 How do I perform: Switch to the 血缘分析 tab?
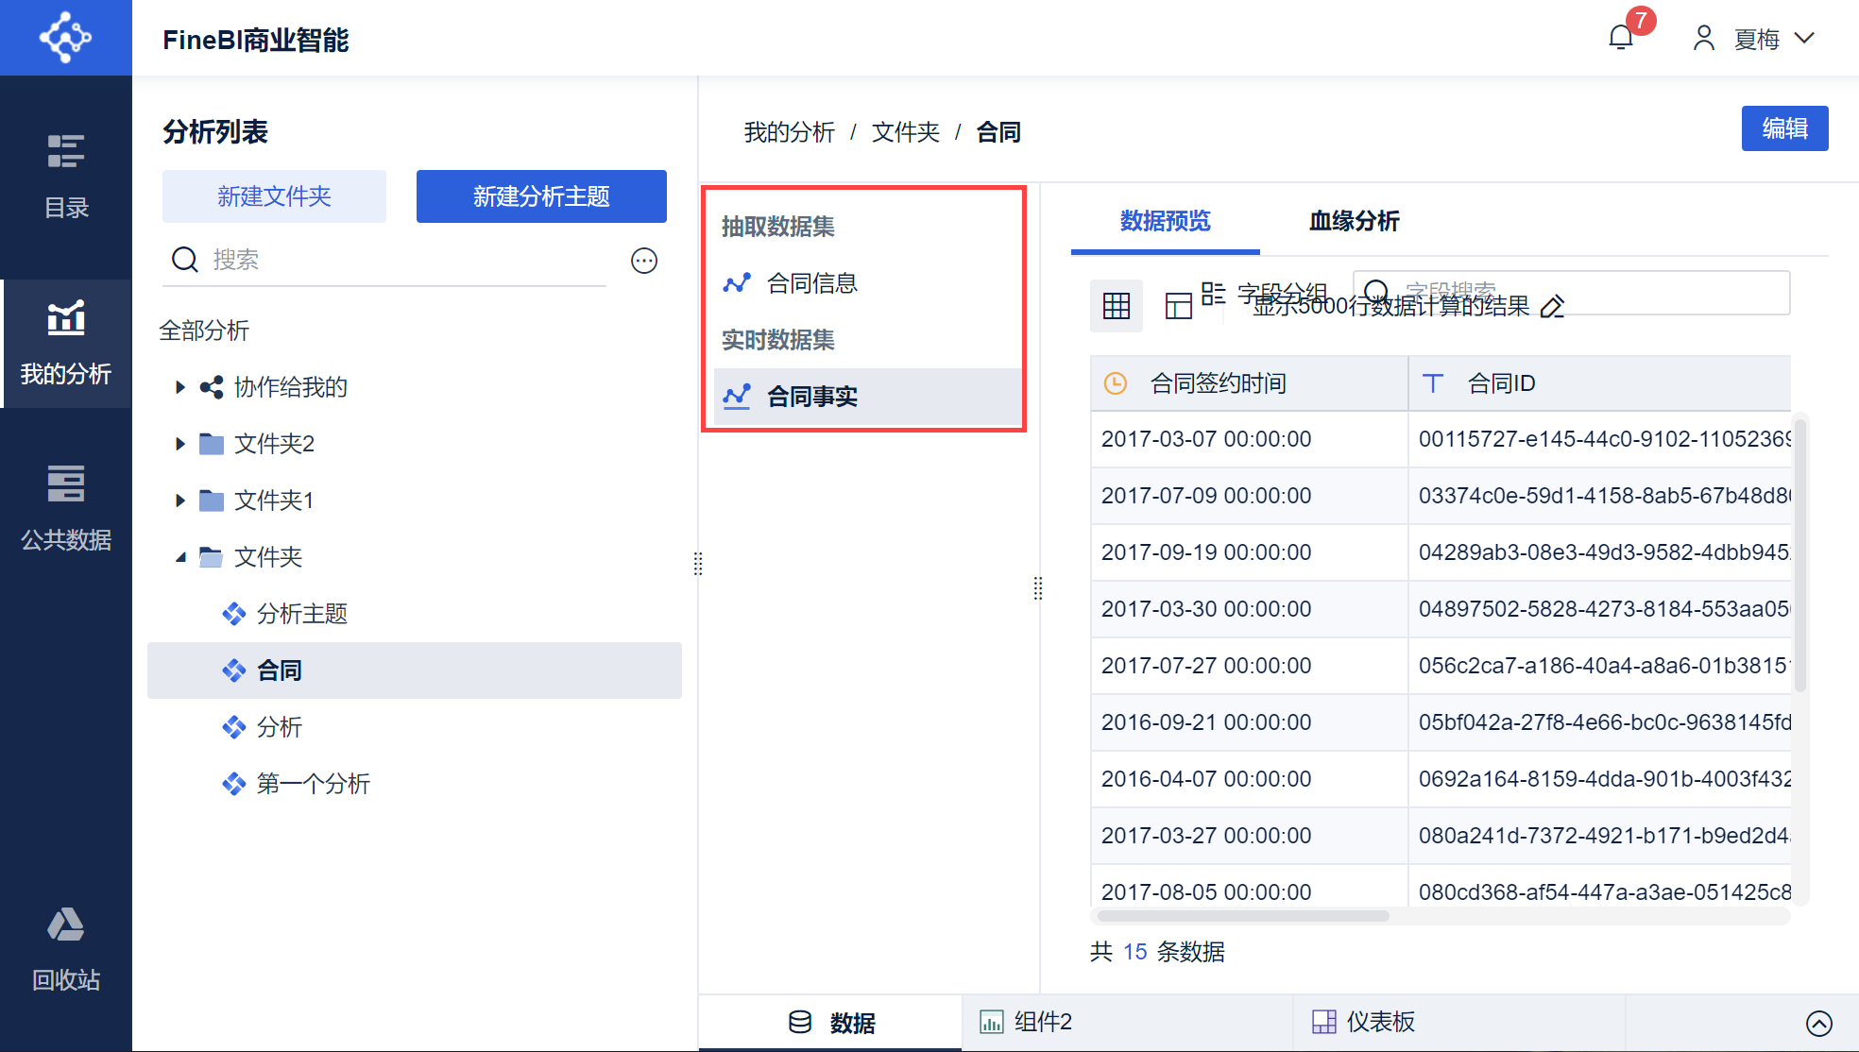1354,221
